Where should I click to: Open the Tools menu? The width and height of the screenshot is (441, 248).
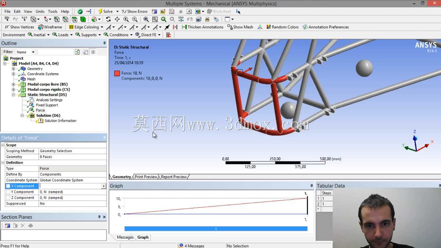[53, 11]
